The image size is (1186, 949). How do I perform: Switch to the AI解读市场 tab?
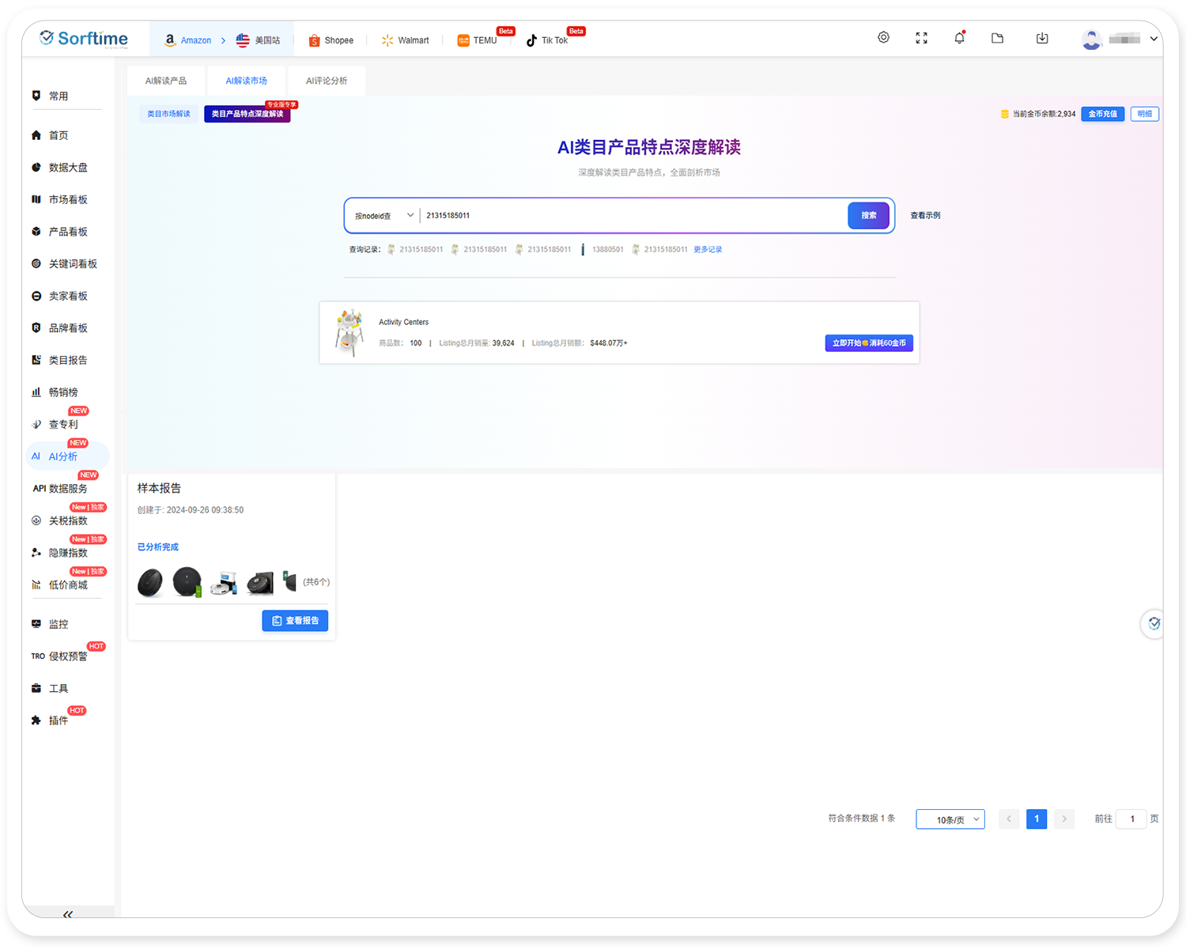pos(246,80)
